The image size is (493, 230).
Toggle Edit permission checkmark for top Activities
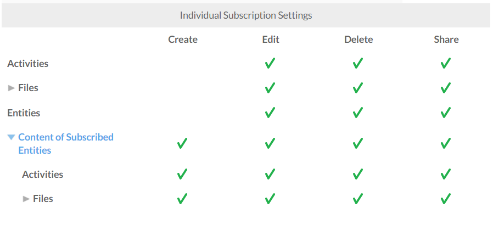coord(270,64)
